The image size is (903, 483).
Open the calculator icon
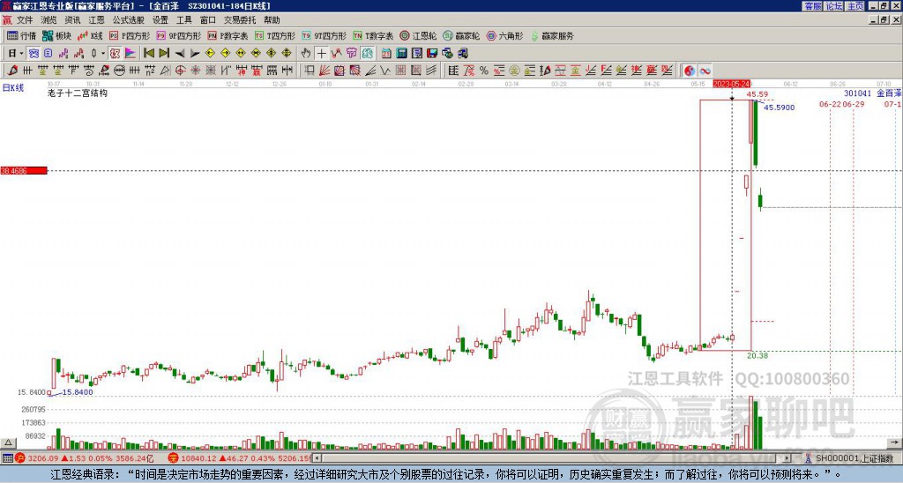point(401,54)
